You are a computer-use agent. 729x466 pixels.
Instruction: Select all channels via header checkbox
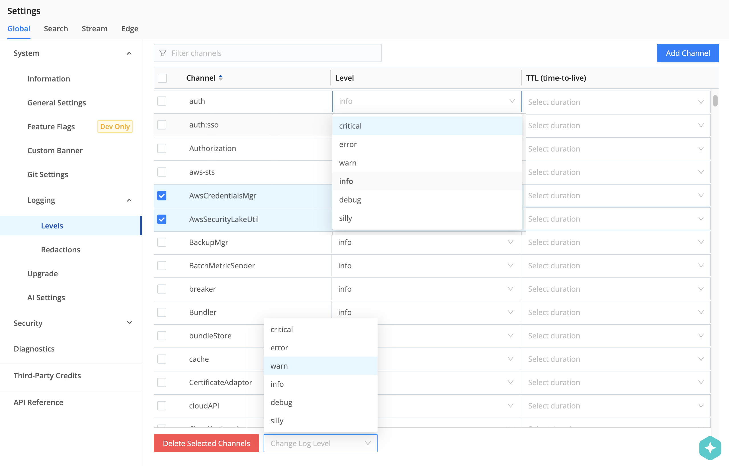tap(162, 78)
